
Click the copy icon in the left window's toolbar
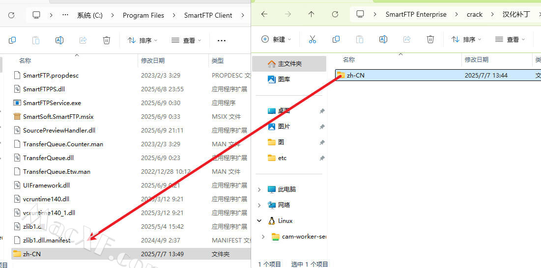[12, 40]
